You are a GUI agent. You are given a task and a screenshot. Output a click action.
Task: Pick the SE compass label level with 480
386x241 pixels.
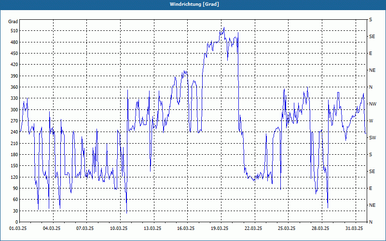[372, 37]
